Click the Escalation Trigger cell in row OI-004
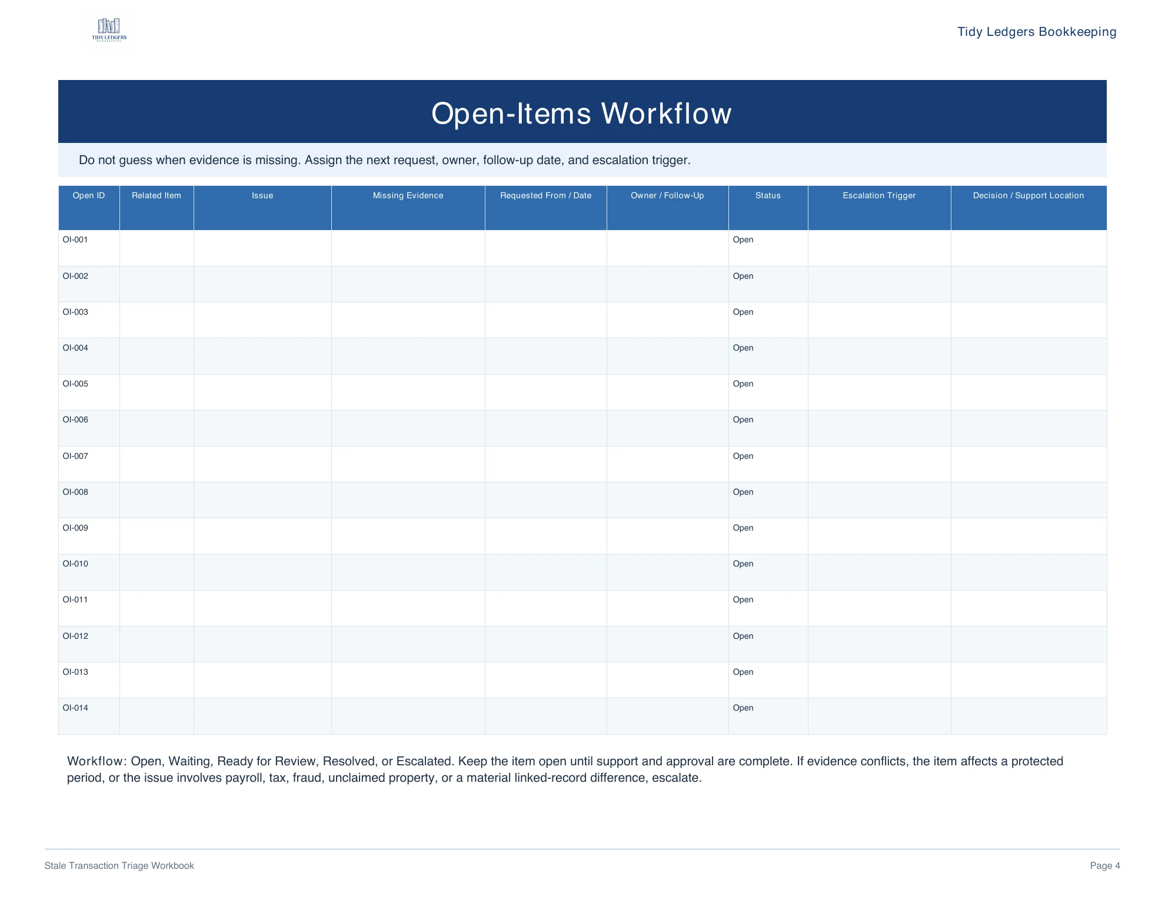 coord(880,356)
